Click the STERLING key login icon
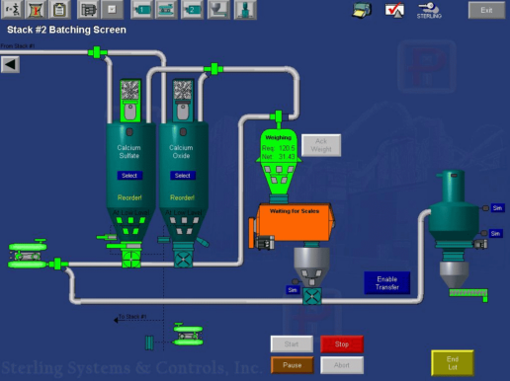 pos(429,10)
